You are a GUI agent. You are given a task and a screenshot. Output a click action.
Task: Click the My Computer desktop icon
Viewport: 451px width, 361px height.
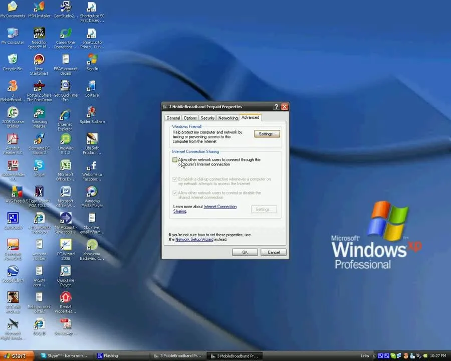13,36
